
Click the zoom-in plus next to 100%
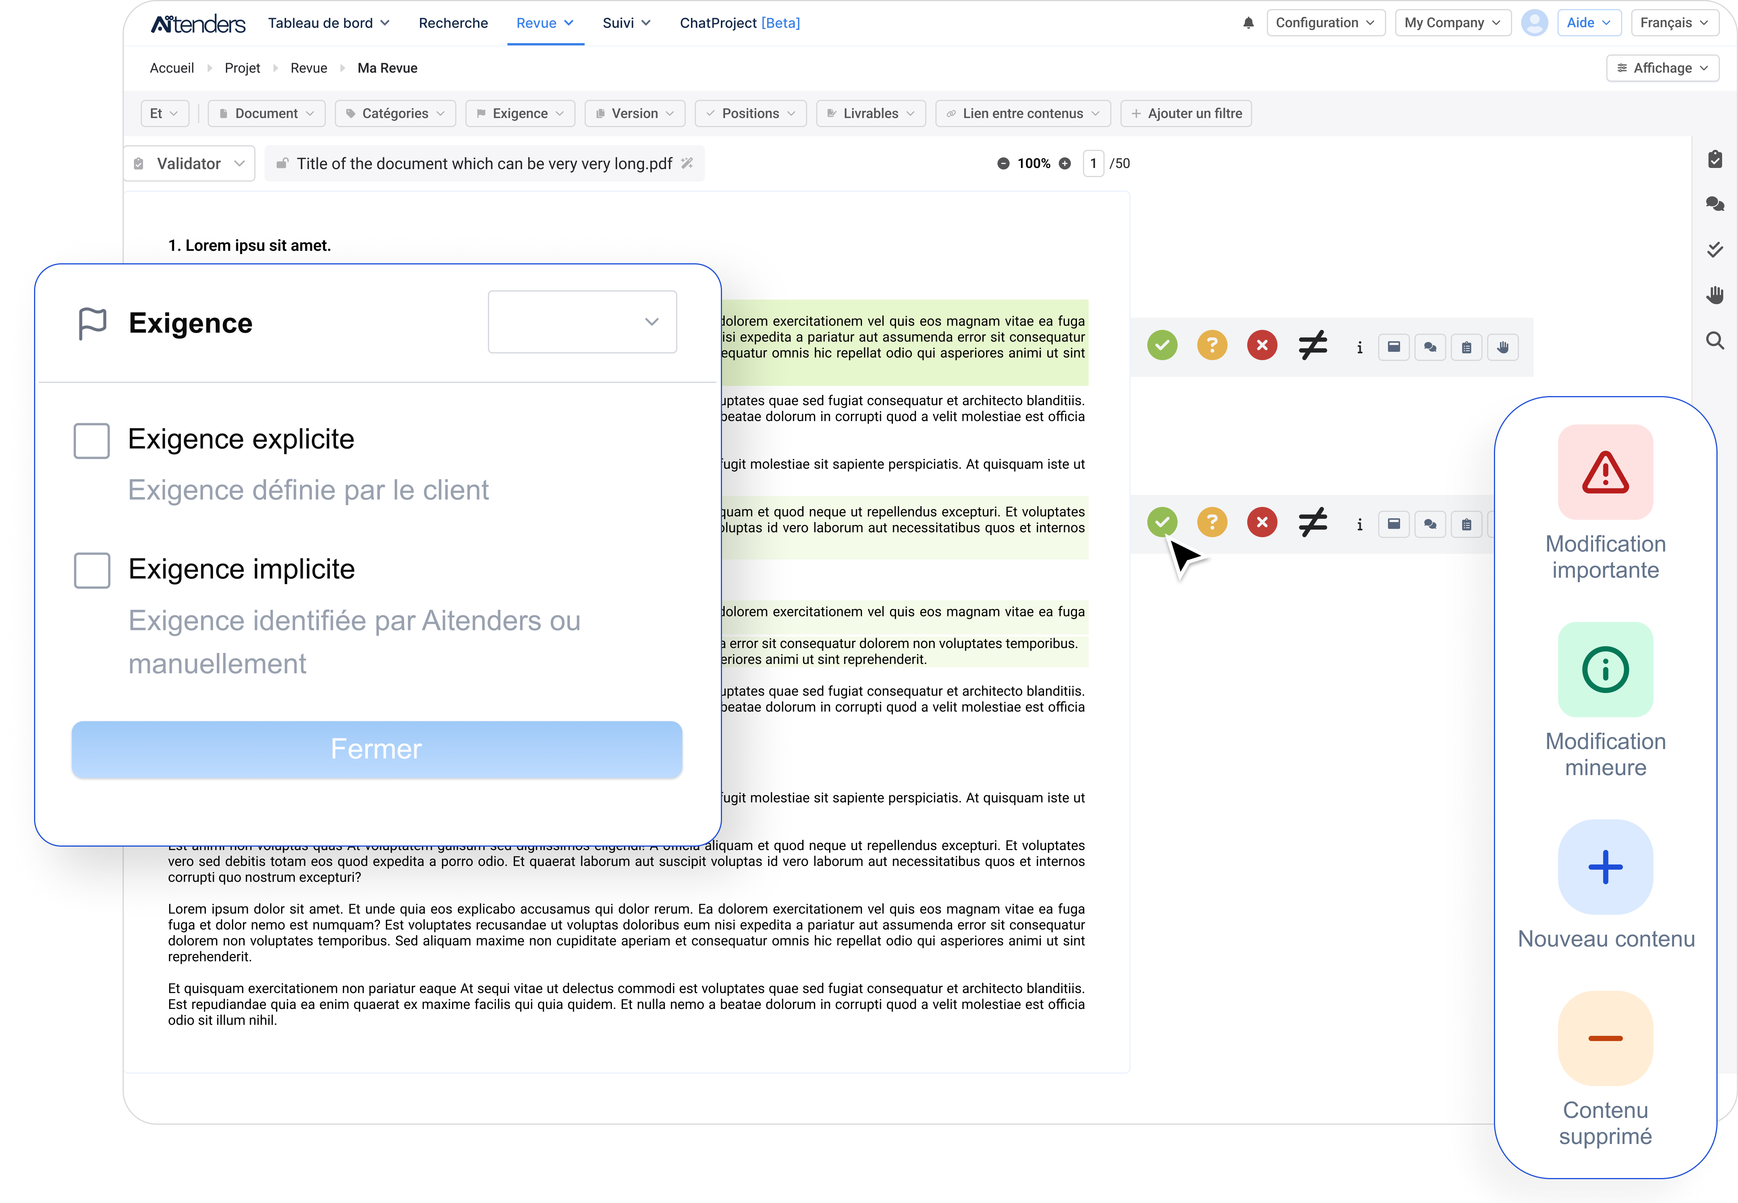(x=1065, y=163)
